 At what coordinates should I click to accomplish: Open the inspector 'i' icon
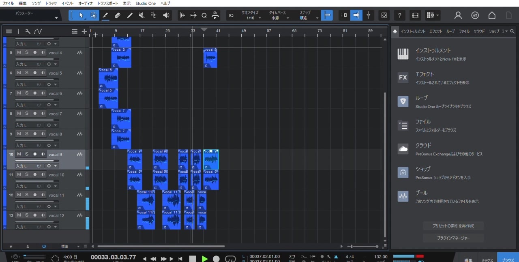[x=18, y=31]
